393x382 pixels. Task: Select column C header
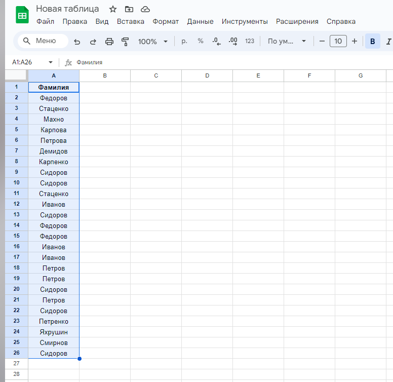point(156,75)
